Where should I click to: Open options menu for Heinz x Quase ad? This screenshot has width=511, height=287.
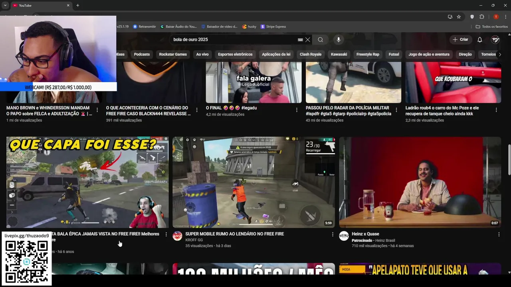[499, 234]
